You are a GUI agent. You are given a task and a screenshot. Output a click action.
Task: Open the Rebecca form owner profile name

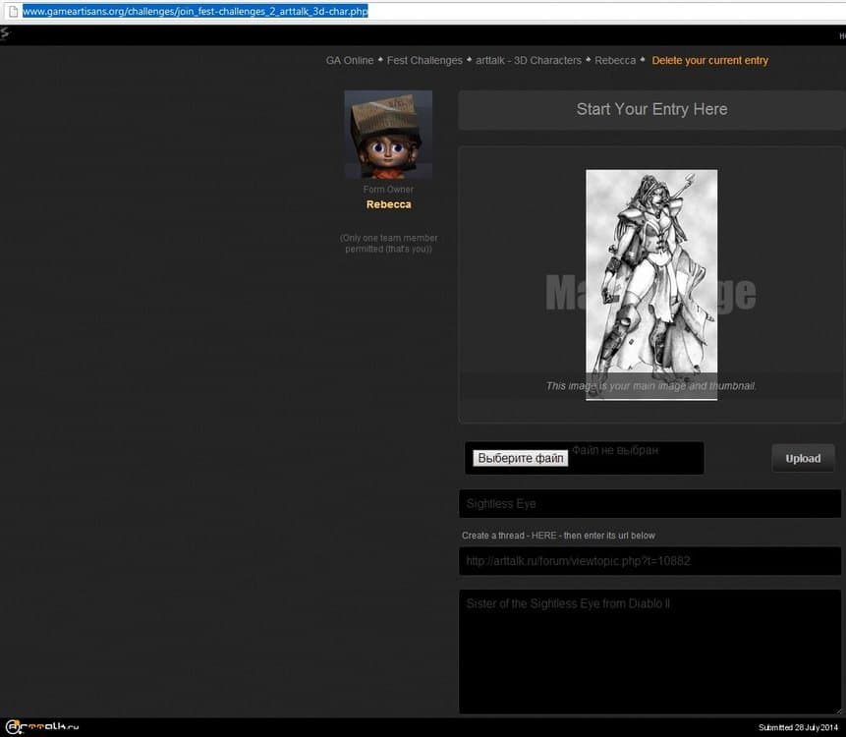coord(388,204)
